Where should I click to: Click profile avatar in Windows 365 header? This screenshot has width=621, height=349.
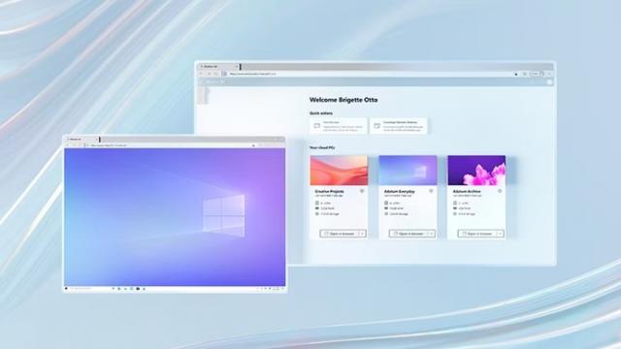point(549,81)
